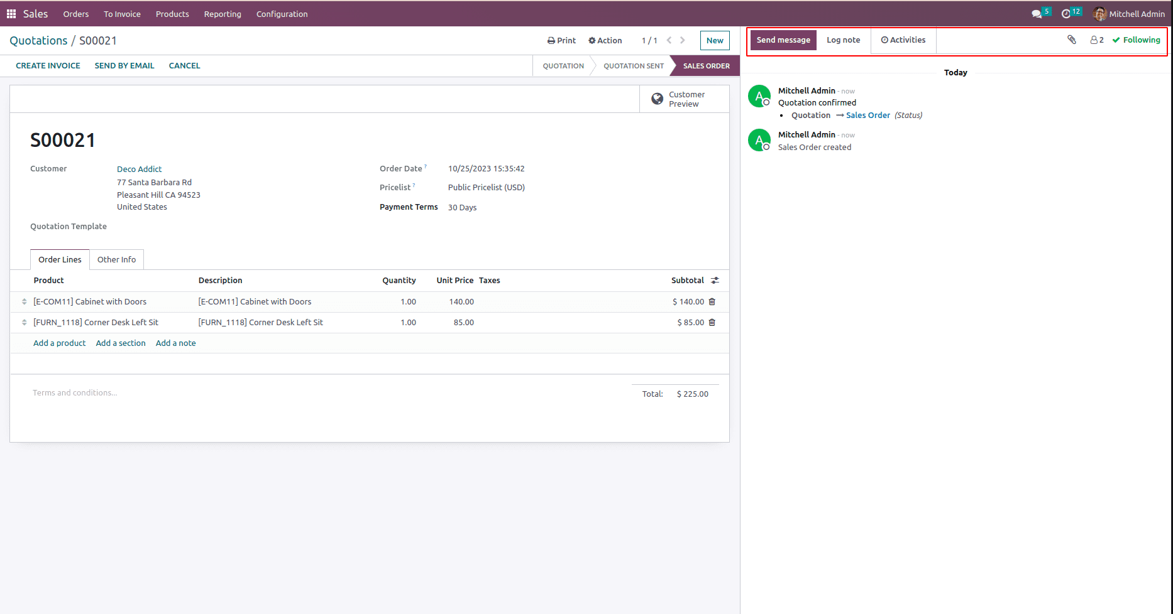Go to next record arrow

(683, 40)
